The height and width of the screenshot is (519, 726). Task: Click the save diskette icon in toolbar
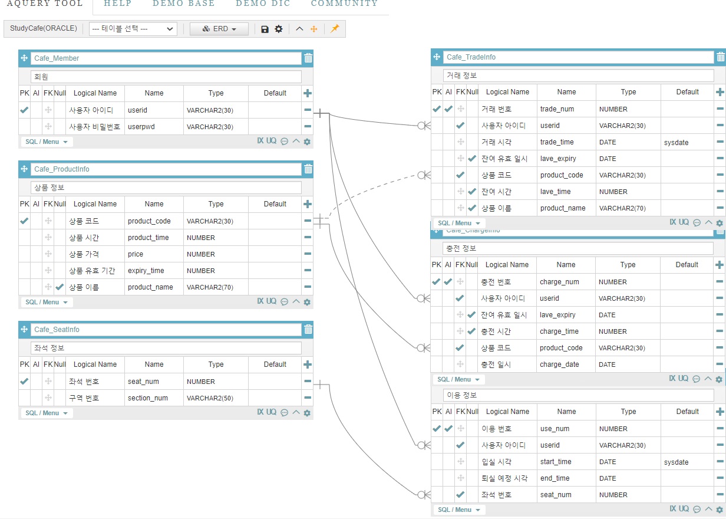point(265,29)
